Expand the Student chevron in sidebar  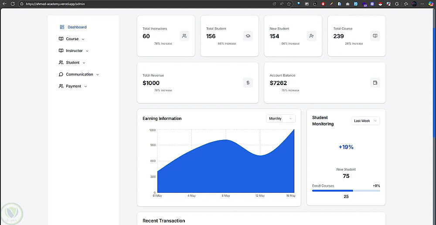pos(84,63)
